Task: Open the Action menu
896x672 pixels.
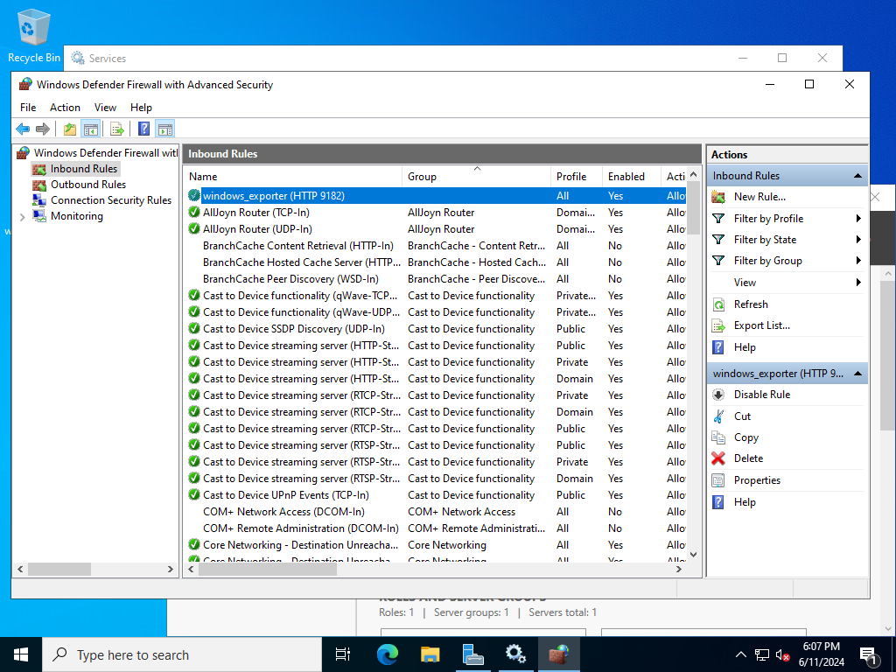Action: pyautogui.click(x=65, y=108)
